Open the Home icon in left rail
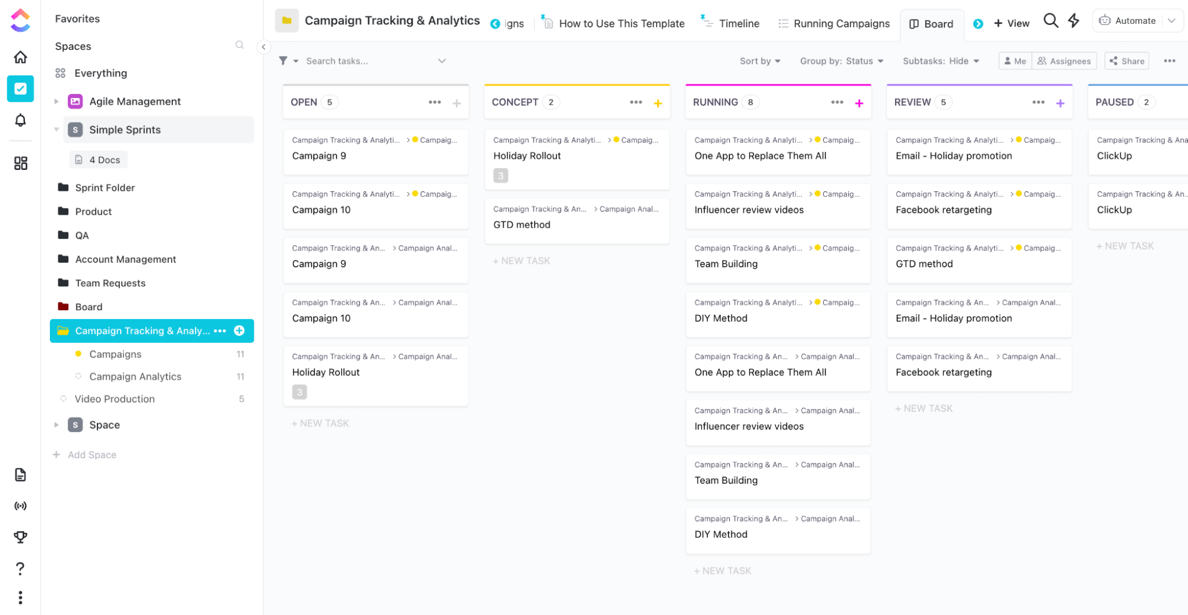Image resolution: width=1188 pixels, height=615 pixels. [20, 57]
